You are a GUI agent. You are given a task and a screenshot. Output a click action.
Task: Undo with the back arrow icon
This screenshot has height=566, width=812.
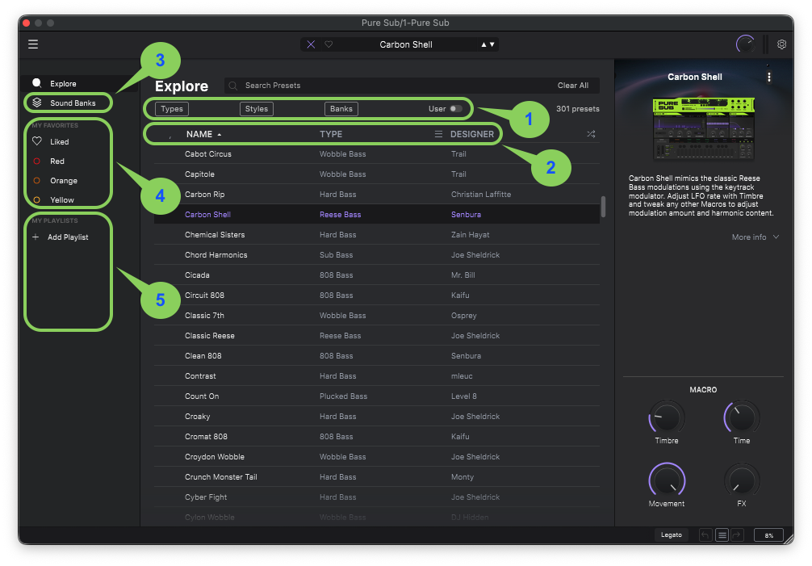[x=705, y=535]
